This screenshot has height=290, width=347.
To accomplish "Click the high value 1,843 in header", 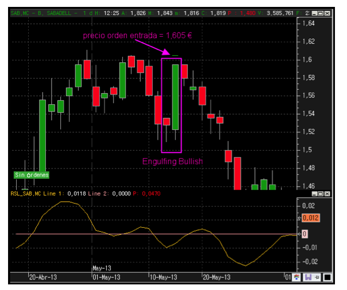I will tap(165, 13).
